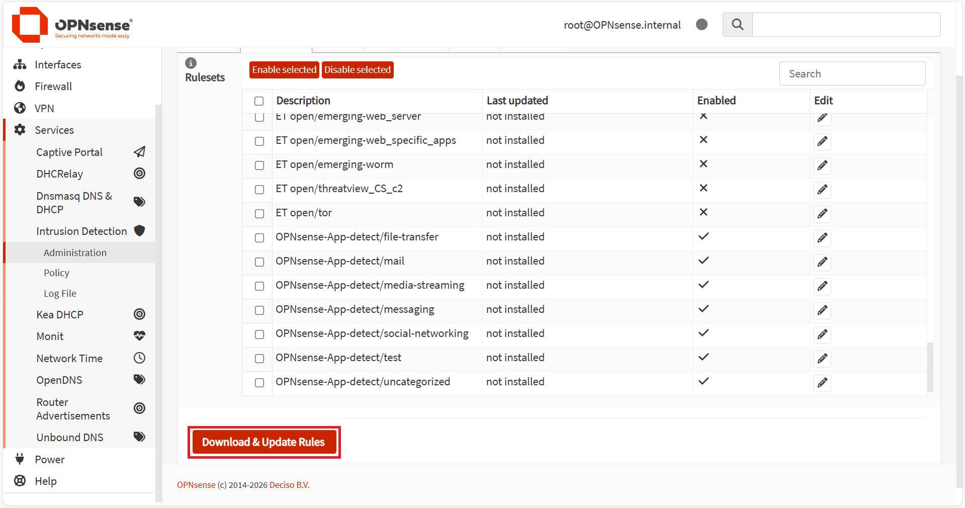This screenshot has height=508, width=965.
Task: Click the OPNsense logo
Action: coord(71,25)
